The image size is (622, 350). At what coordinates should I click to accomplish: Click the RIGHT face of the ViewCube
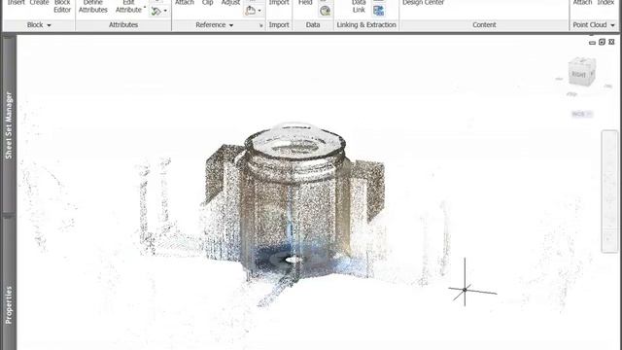pyautogui.click(x=578, y=75)
